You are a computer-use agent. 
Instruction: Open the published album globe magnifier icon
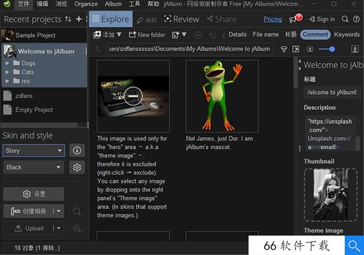(77, 228)
